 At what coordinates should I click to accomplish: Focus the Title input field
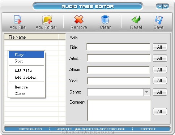click(x=118, y=47)
